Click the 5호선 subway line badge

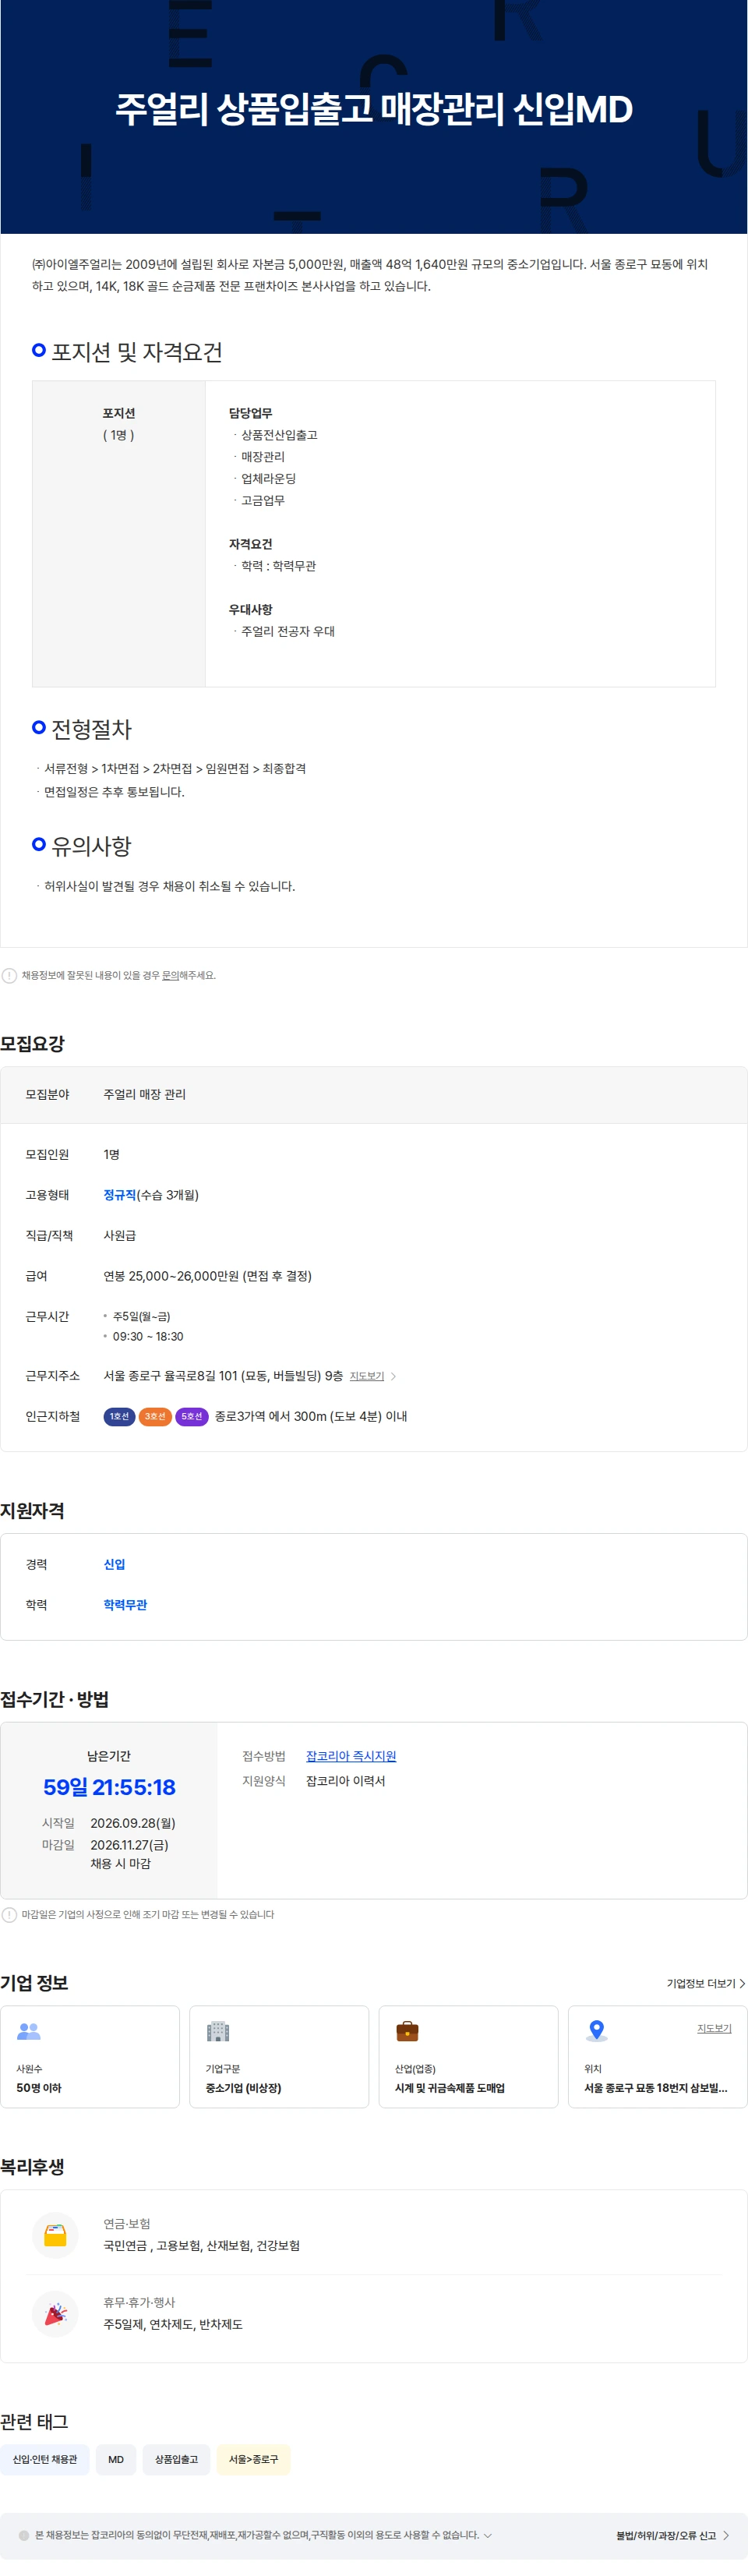tap(191, 1416)
